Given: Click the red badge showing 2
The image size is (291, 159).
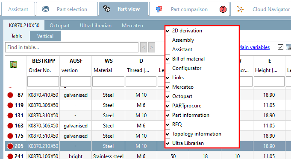Looking at the screenshot, I should pyautogui.click(x=223, y=9).
